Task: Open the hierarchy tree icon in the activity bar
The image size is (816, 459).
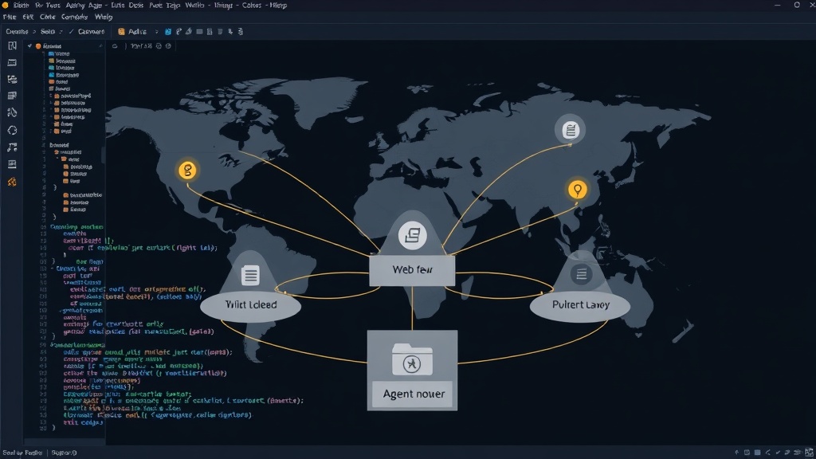Action: click(x=13, y=79)
